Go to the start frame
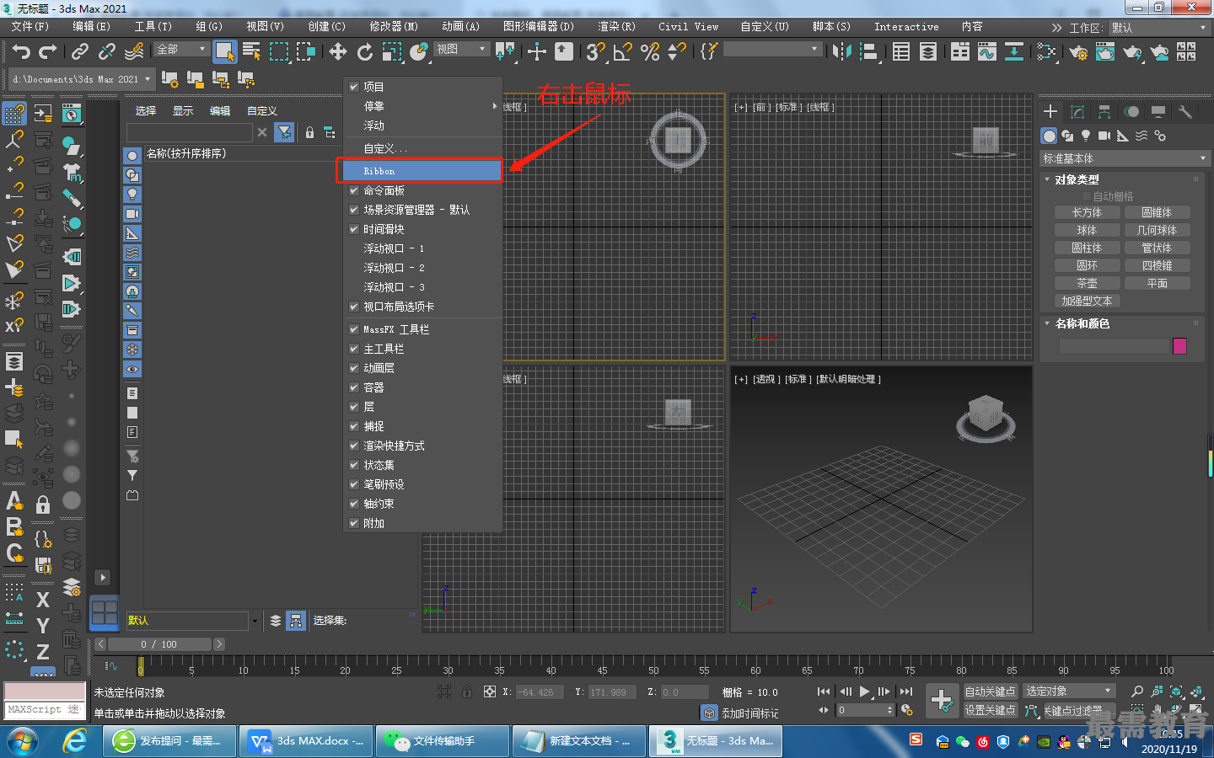 coord(824,691)
